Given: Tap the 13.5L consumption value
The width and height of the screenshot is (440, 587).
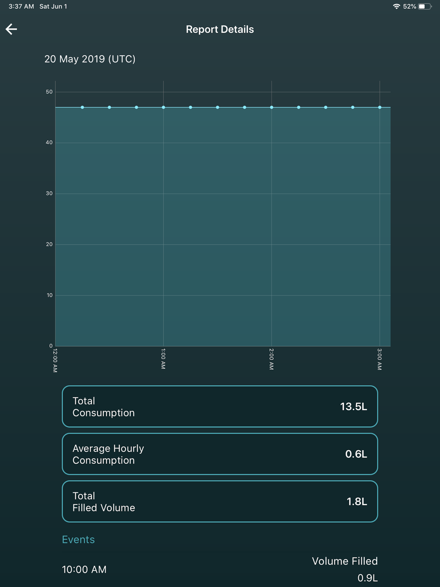Looking at the screenshot, I should click(353, 407).
